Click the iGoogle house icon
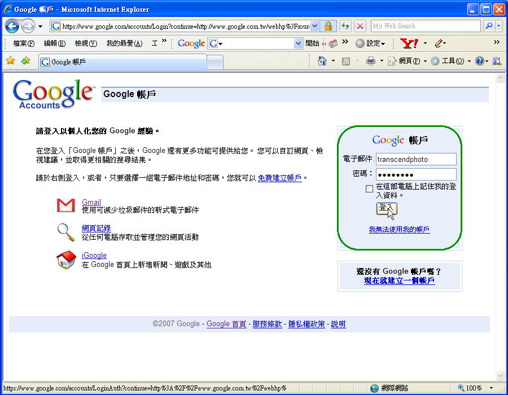Screen dimensions: 508x395 [x=66, y=260]
